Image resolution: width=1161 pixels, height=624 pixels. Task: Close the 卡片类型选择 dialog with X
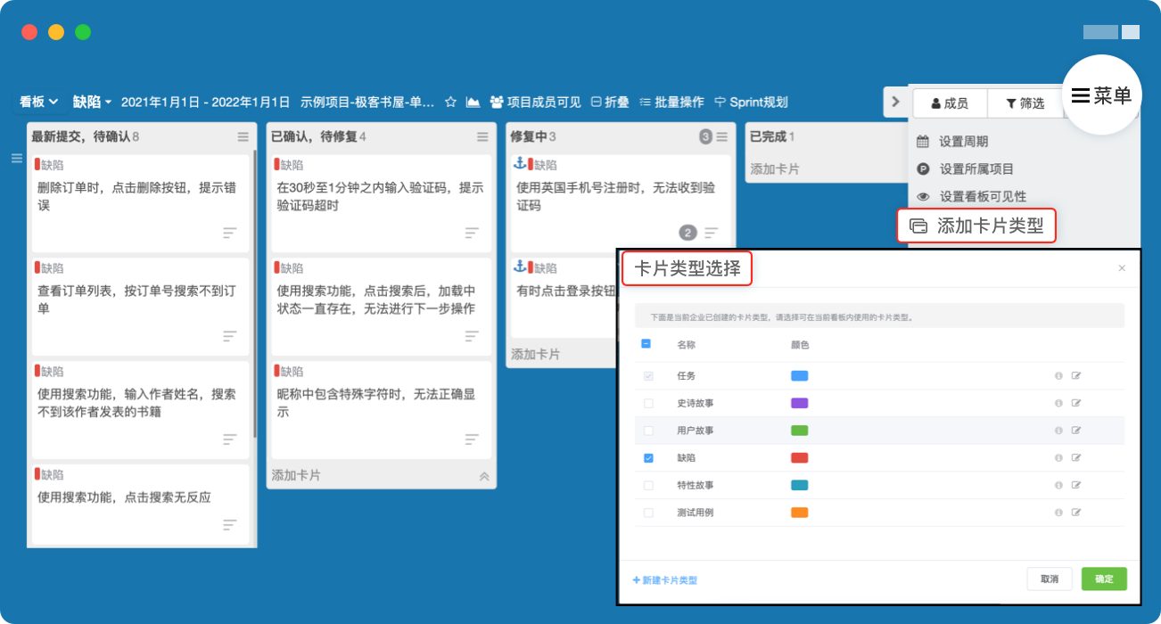[1122, 268]
